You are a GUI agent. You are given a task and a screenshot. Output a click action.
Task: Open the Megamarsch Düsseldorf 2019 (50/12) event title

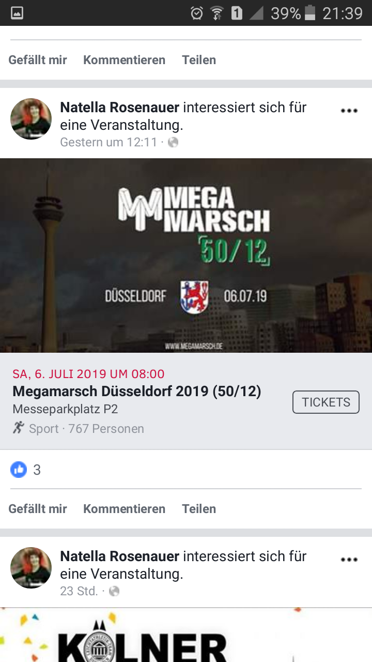click(x=137, y=392)
